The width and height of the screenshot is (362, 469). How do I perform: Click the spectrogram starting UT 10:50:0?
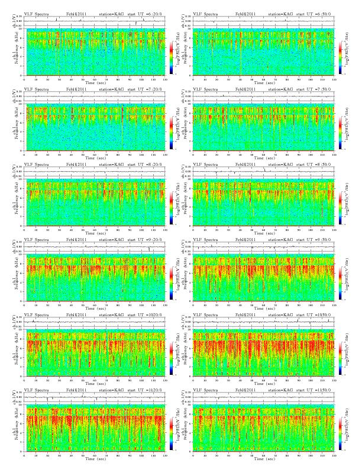click(263, 353)
